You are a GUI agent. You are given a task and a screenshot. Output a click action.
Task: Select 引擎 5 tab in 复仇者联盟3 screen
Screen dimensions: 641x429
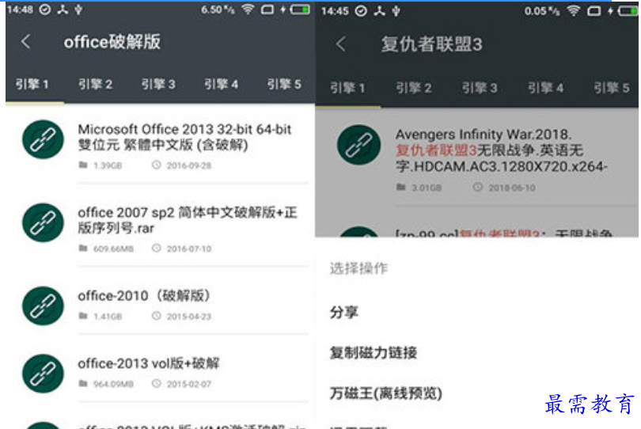click(x=612, y=88)
